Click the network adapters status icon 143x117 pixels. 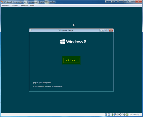[115, 114]
